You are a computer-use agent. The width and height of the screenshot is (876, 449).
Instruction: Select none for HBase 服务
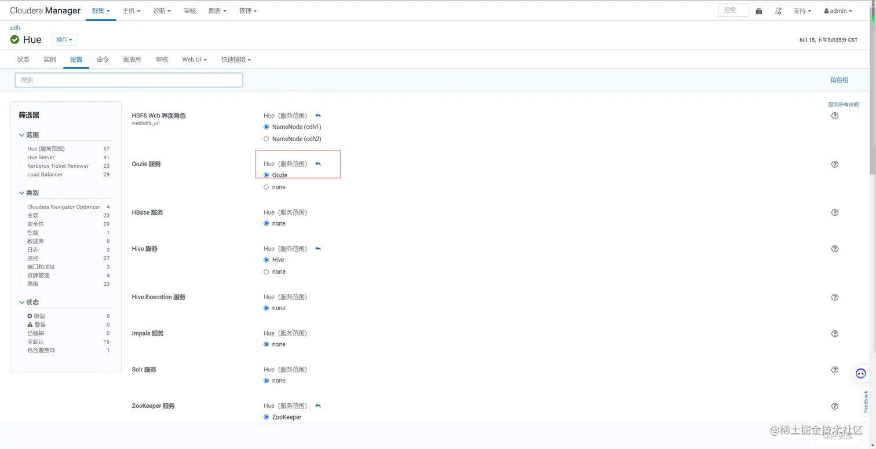click(x=267, y=223)
